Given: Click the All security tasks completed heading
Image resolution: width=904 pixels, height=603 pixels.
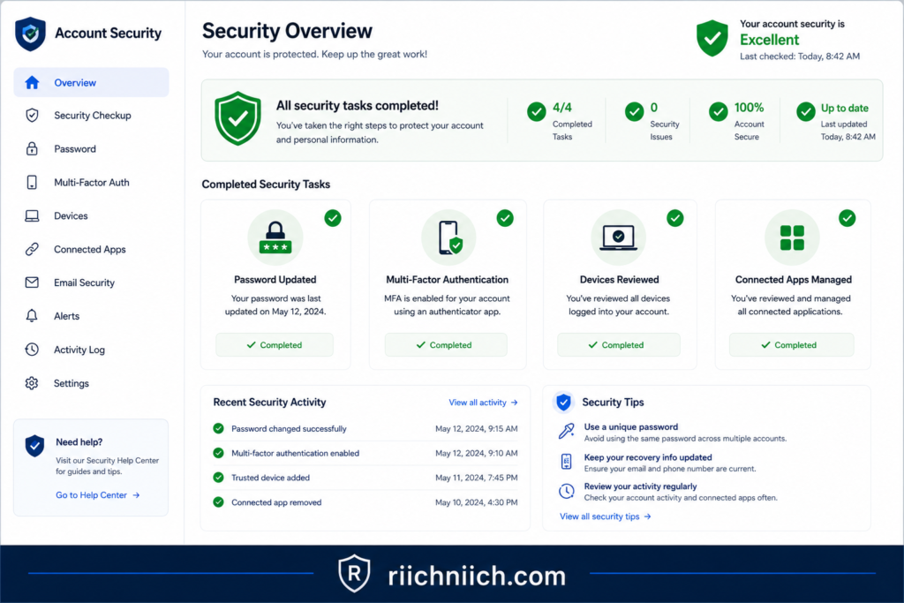Looking at the screenshot, I should [357, 105].
